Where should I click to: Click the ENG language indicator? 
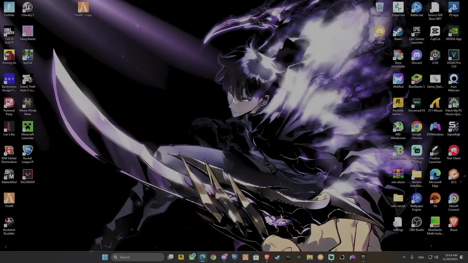421,257
